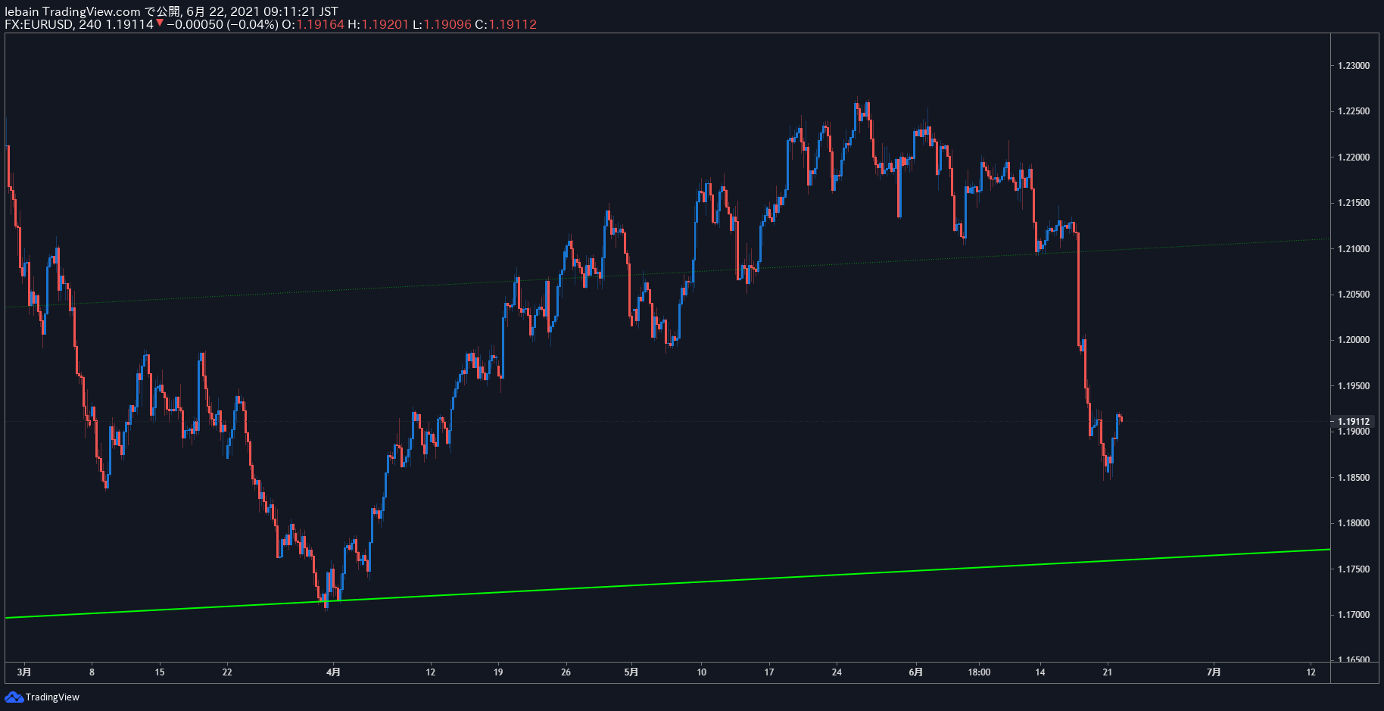The height and width of the screenshot is (711, 1384).
Task: Click the 1.19500 price axis label
Action: (1354, 386)
